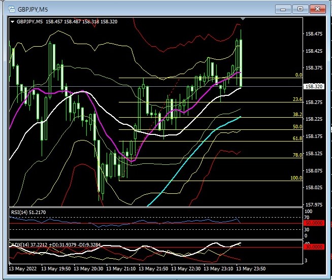Screen dimensions: 332x280
Task: Select the Fibonacci 23.6 level line label
Action: 297,99
